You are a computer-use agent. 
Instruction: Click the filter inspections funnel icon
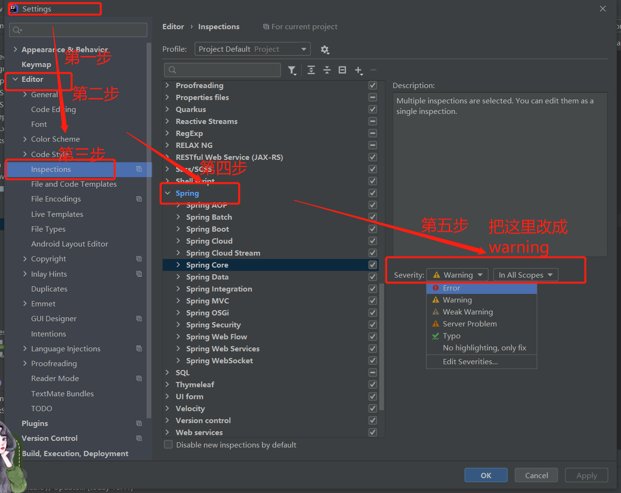292,70
